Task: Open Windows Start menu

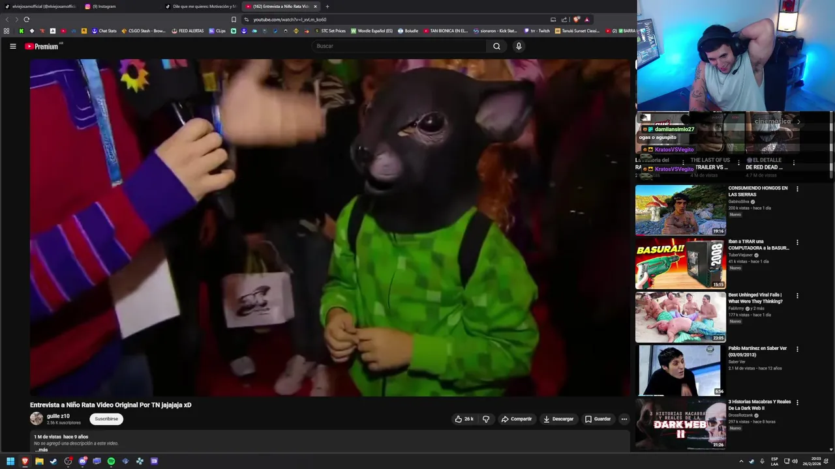Action: pos(10,461)
